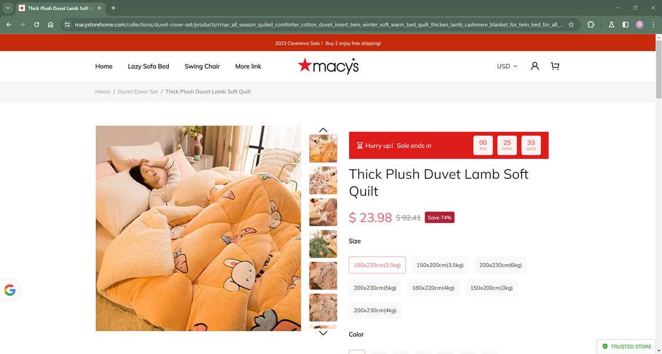Bookmark this page with the star icon
This screenshot has width=662, height=354.
click(x=571, y=25)
